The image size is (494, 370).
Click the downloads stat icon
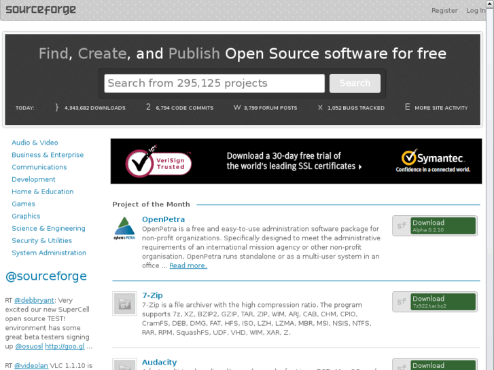pos(56,107)
